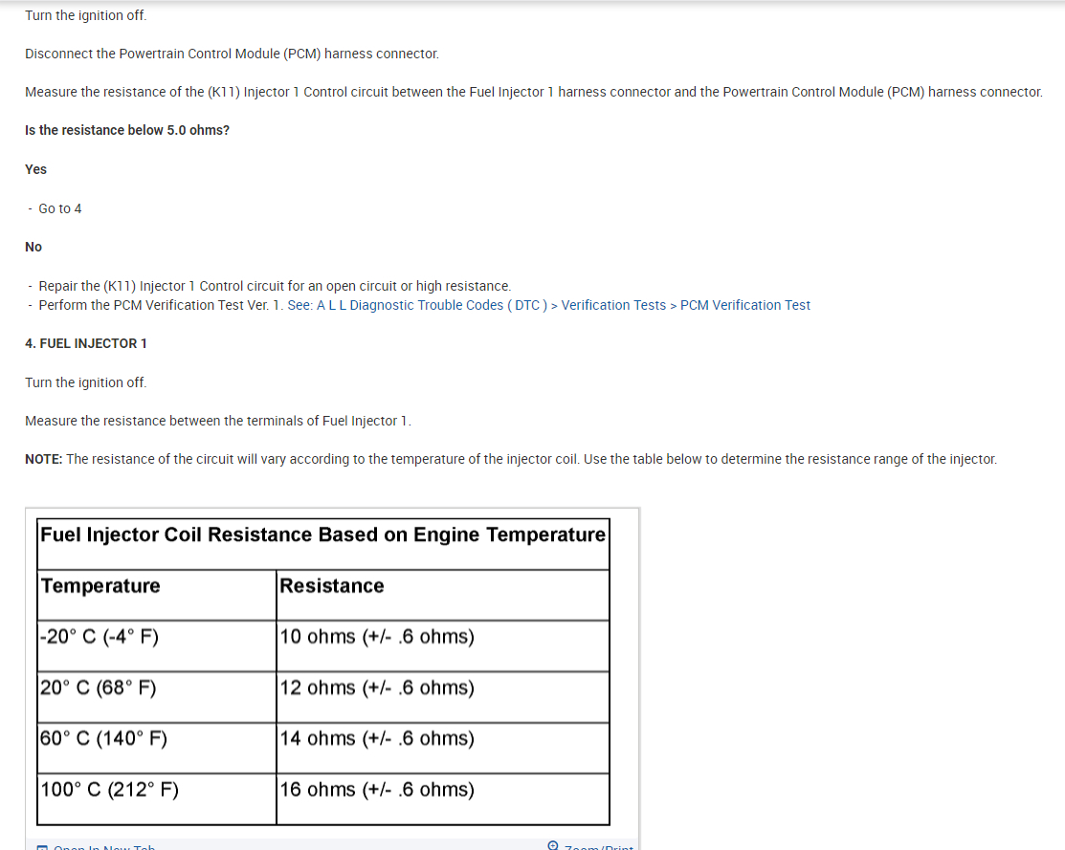This screenshot has width=1065, height=850.
Task: Click the Fuel Injector Coil Resistance table title
Action: [322, 534]
